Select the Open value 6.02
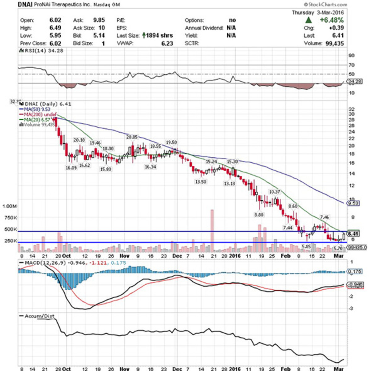The height and width of the screenshot is (371, 371). pyautogui.click(x=55, y=20)
